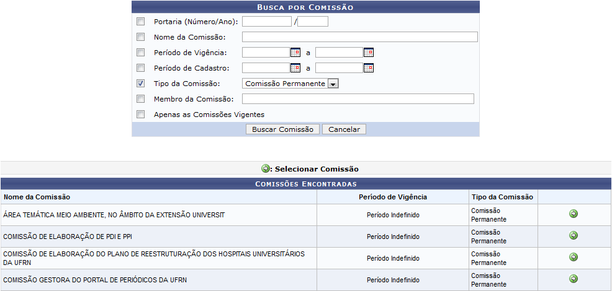This screenshot has height=291, width=612.
Task: Uncheck the Tipo da Comissão checkbox
Action: (x=140, y=84)
